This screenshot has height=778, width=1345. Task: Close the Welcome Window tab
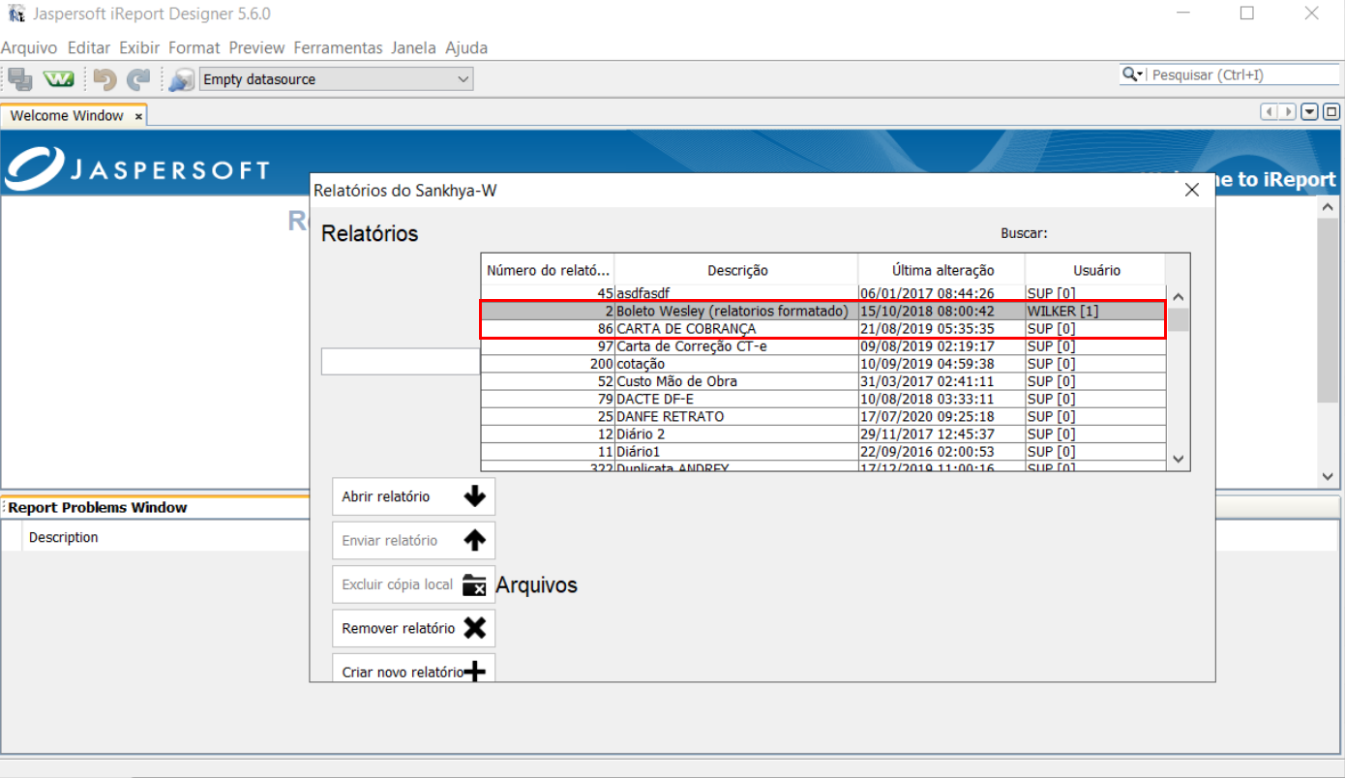[138, 116]
